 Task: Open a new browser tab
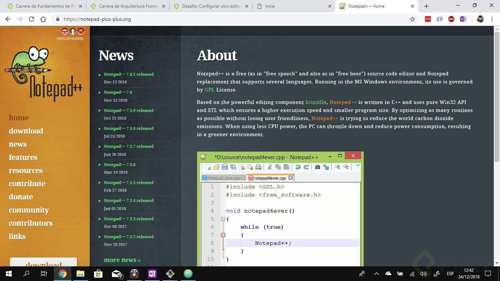[x=426, y=6]
